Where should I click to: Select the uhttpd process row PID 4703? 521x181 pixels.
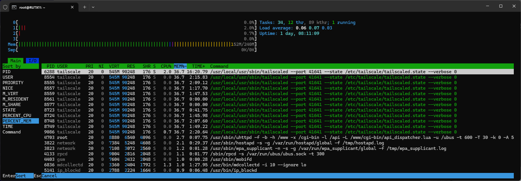[173, 137]
